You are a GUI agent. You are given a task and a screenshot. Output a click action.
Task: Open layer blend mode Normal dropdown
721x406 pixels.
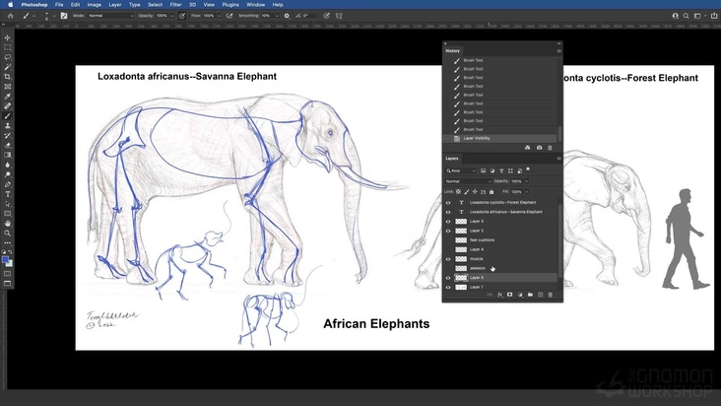coord(469,181)
